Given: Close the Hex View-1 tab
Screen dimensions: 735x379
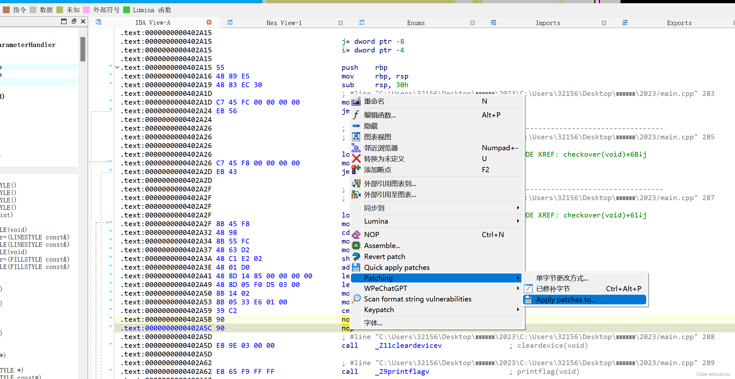Looking at the screenshot, I should (341, 23).
